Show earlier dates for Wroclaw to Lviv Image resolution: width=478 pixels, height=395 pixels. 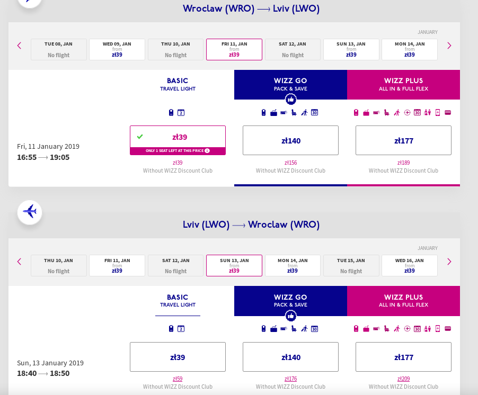coord(19,46)
